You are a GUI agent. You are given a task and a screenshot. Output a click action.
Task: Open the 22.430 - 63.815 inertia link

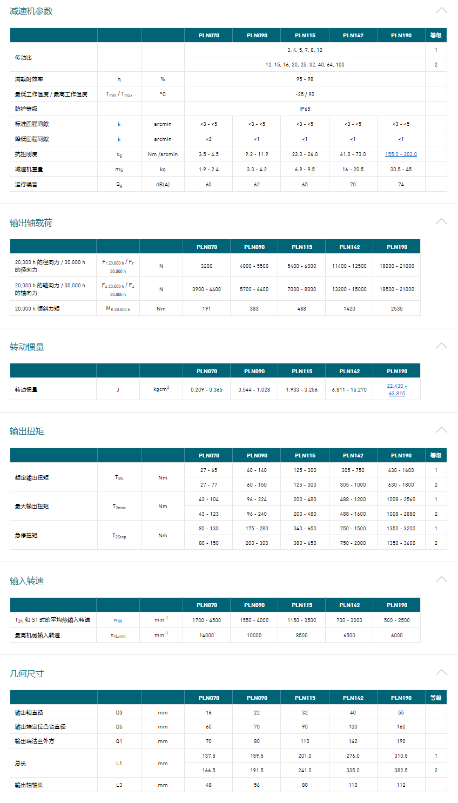click(397, 389)
